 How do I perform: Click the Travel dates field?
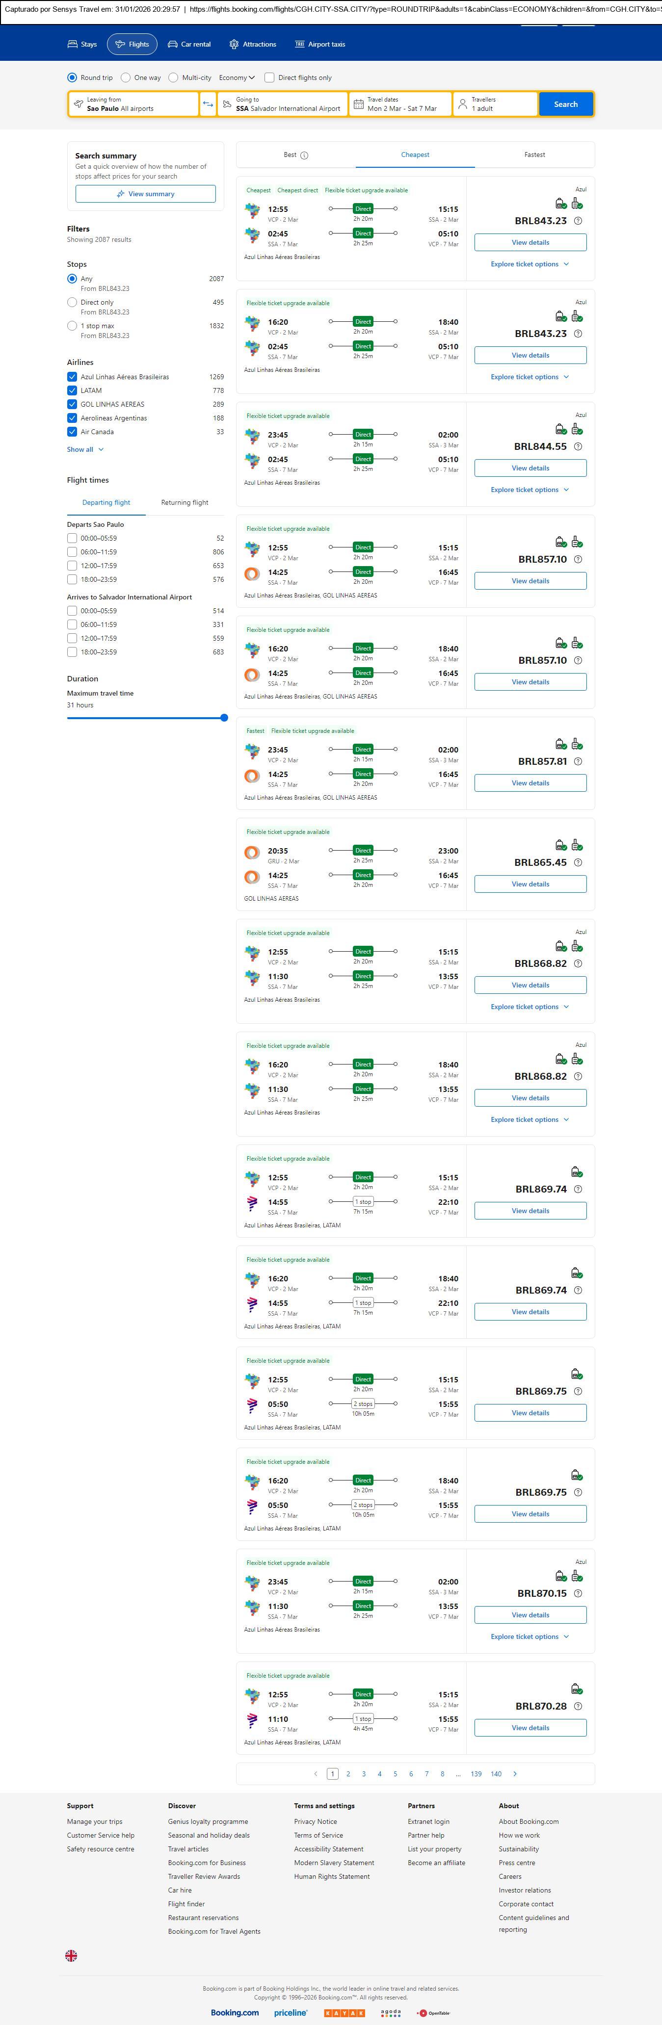click(400, 104)
